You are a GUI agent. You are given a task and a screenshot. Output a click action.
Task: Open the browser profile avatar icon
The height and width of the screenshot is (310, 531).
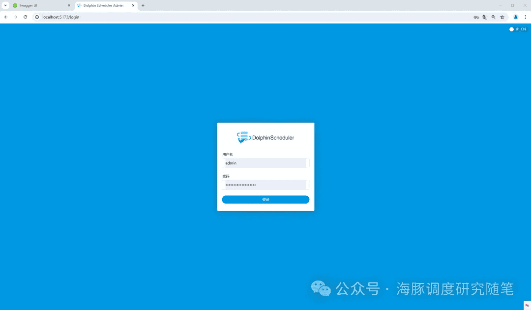pyautogui.click(x=515, y=17)
